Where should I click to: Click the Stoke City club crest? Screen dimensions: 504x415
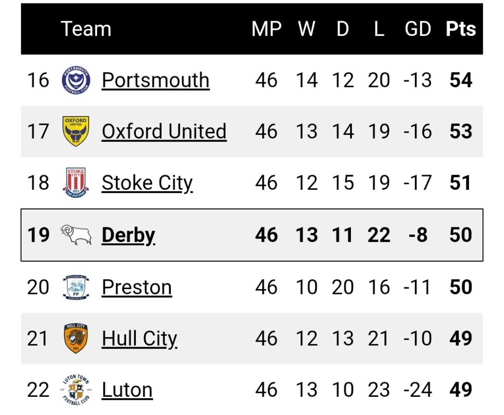[x=75, y=182]
